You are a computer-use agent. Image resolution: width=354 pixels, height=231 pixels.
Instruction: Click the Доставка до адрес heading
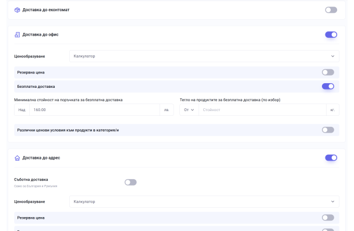(x=41, y=158)
